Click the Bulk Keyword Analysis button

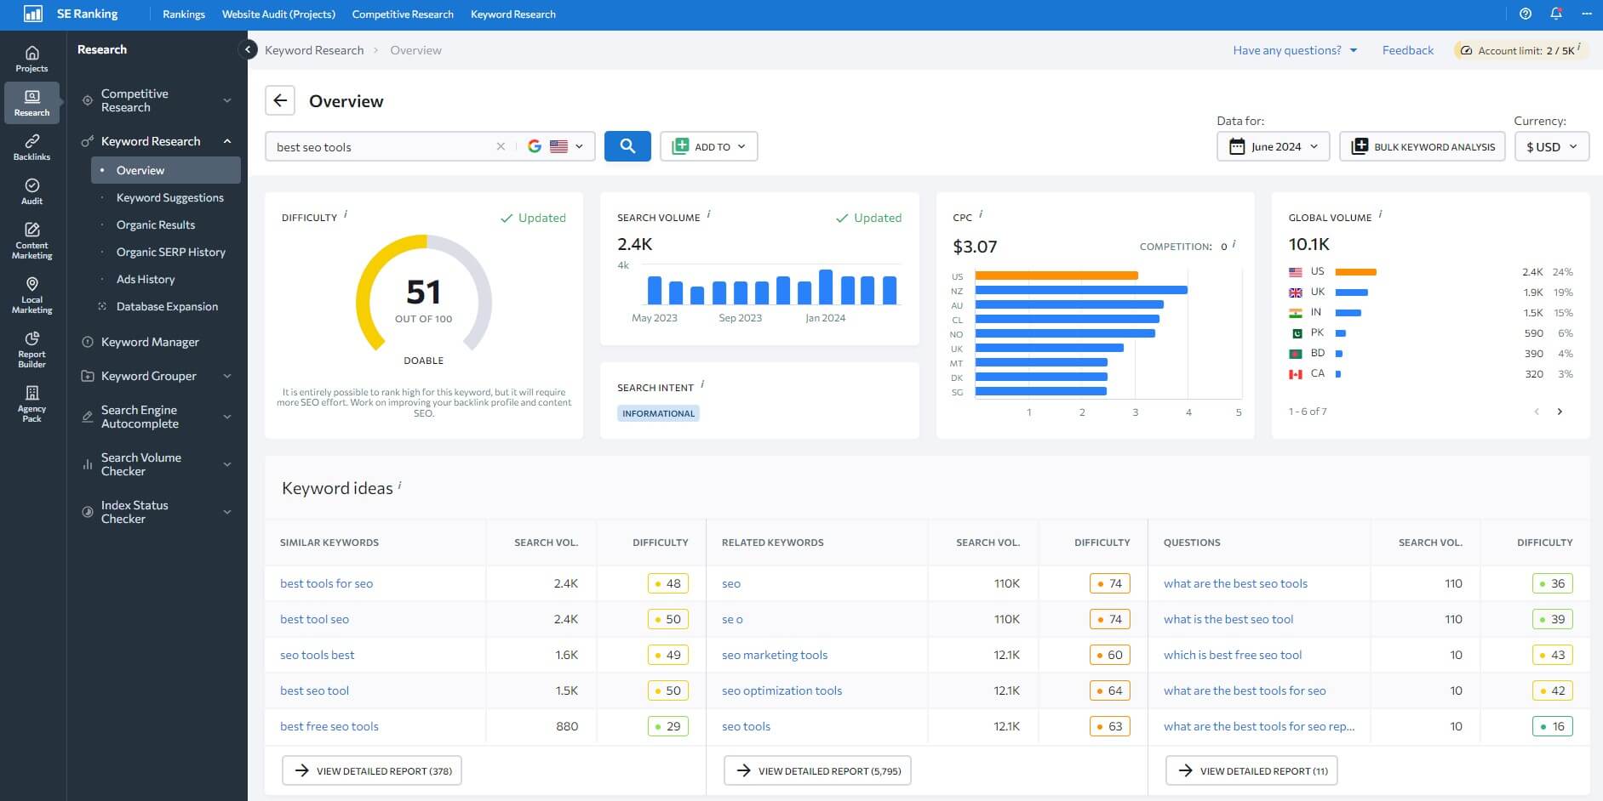click(x=1423, y=146)
